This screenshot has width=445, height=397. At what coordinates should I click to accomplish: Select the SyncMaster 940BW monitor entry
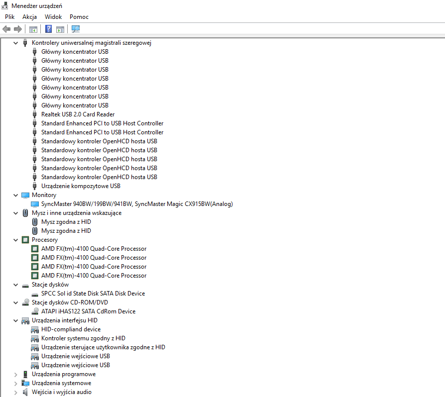(x=137, y=204)
